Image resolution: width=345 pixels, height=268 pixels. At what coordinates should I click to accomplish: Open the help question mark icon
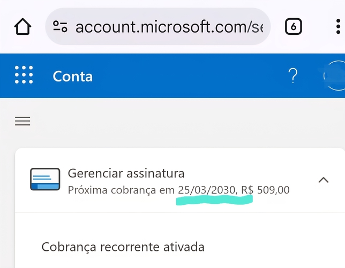(x=292, y=76)
